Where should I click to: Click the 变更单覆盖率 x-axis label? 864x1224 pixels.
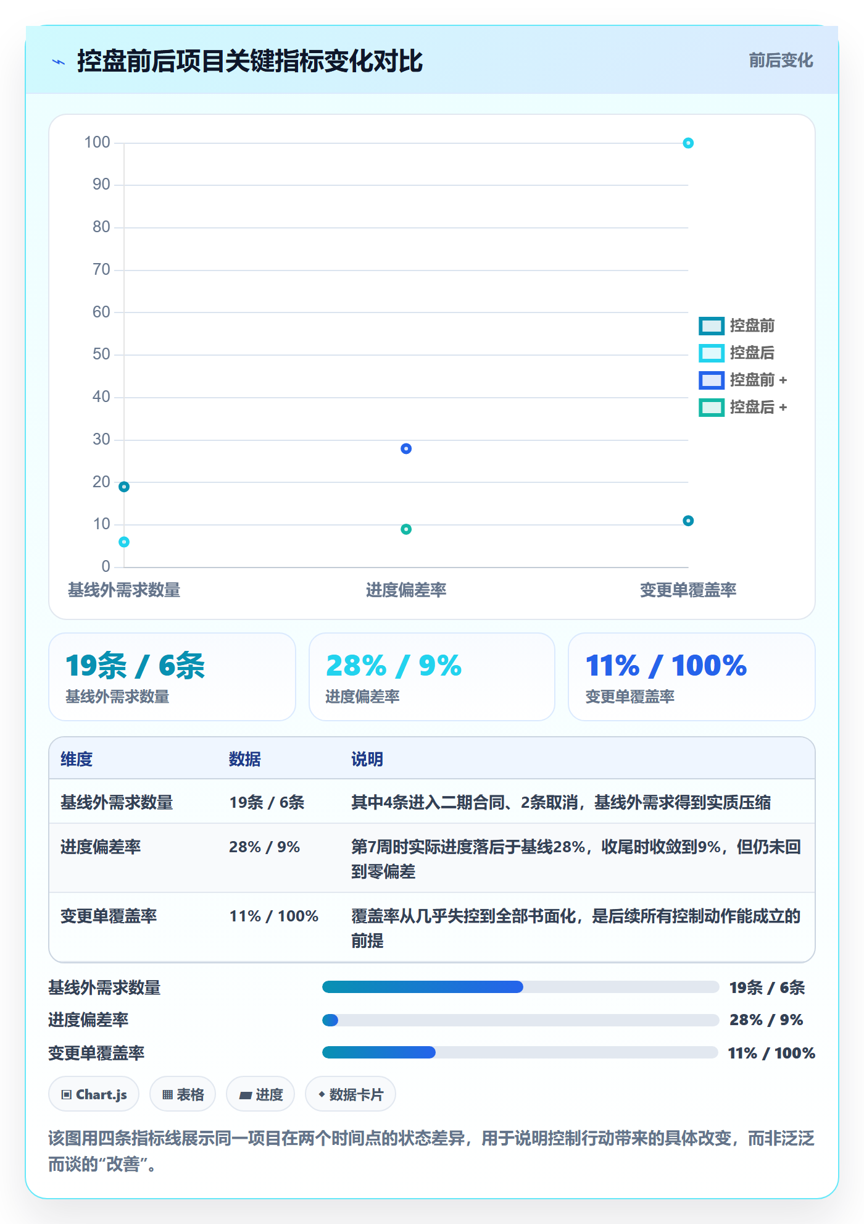(688, 590)
